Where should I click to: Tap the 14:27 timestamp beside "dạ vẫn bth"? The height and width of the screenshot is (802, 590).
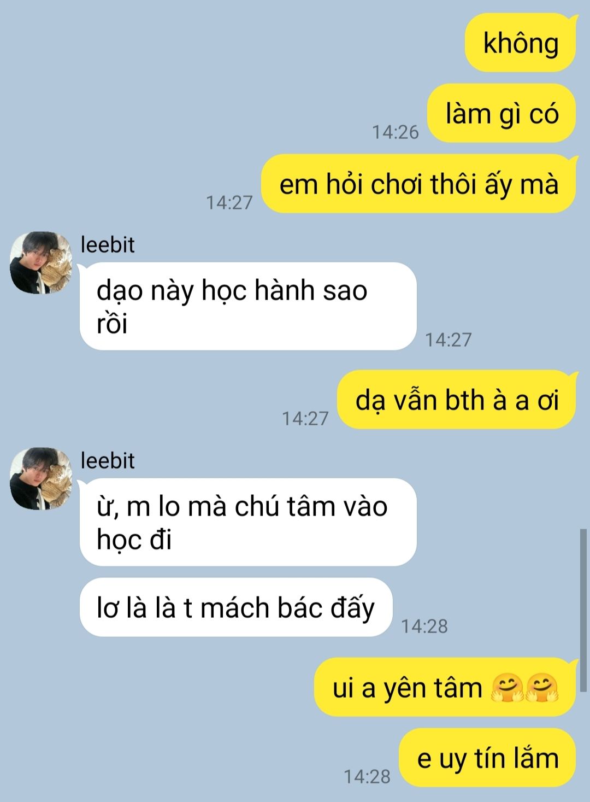coord(305,418)
